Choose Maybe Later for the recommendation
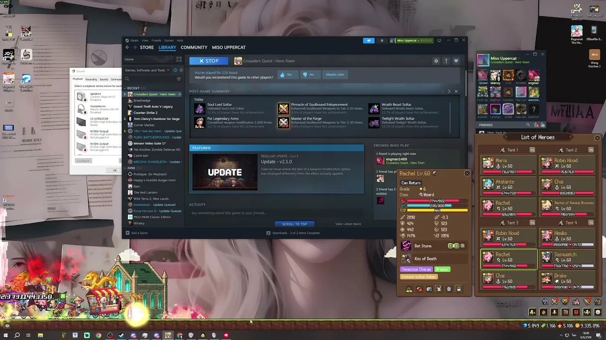 point(335,75)
